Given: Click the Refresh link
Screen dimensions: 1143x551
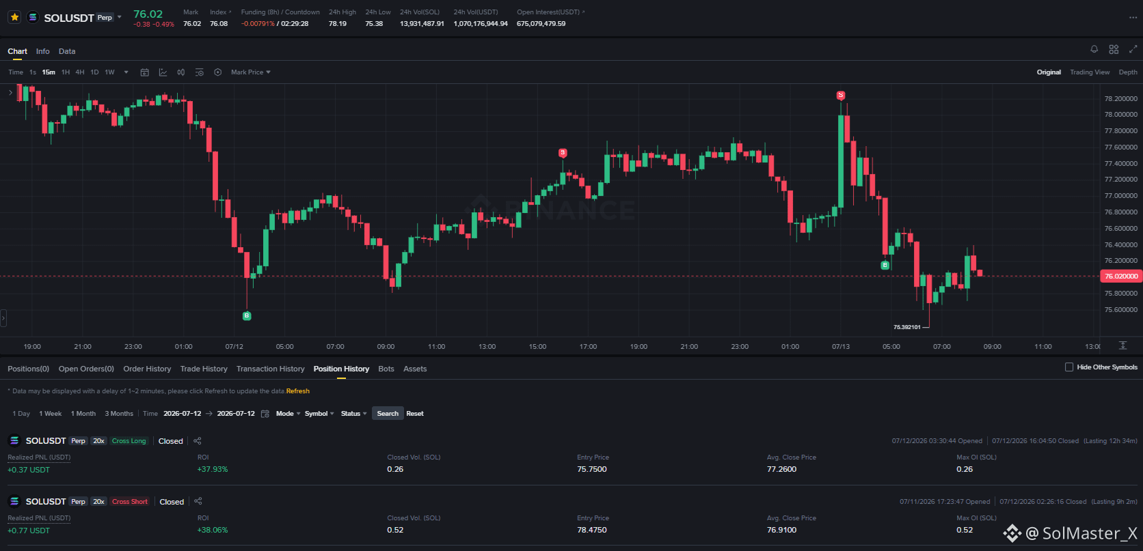Looking at the screenshot, I should tap(298, 391).
